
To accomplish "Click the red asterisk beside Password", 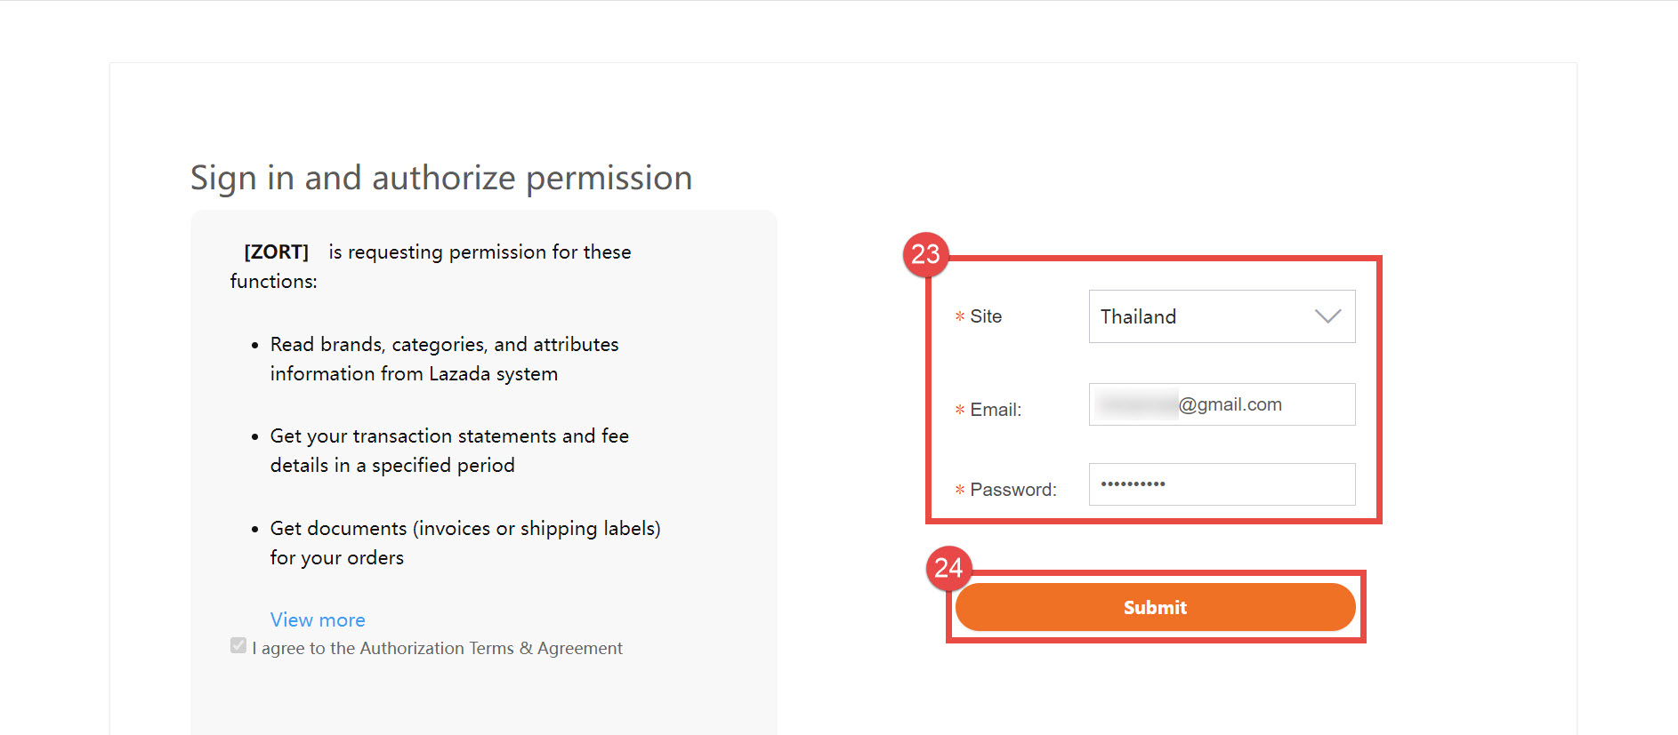I will coord(960,491).
